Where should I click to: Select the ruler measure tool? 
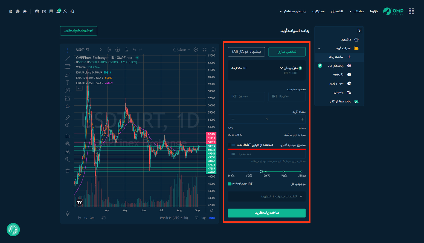68,117
